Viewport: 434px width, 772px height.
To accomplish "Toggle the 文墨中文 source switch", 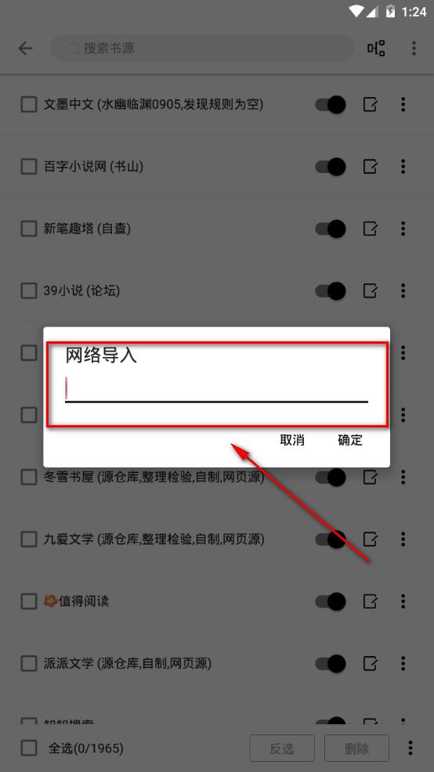I will tap(331, 104).
